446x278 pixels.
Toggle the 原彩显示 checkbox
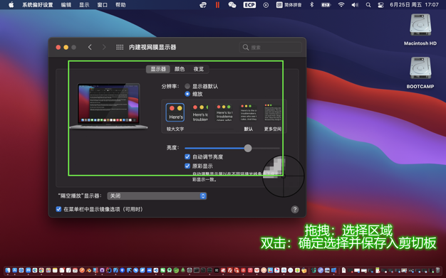[x=187, y=166]
